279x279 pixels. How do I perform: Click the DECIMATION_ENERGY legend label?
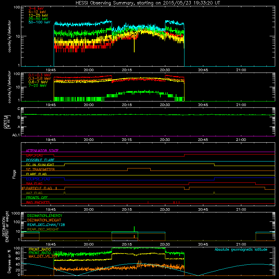pos(45,216)
